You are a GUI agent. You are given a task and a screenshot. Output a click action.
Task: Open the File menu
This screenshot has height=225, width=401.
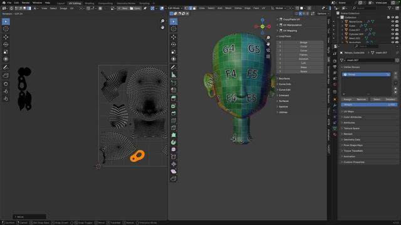(x=9, y=2)
